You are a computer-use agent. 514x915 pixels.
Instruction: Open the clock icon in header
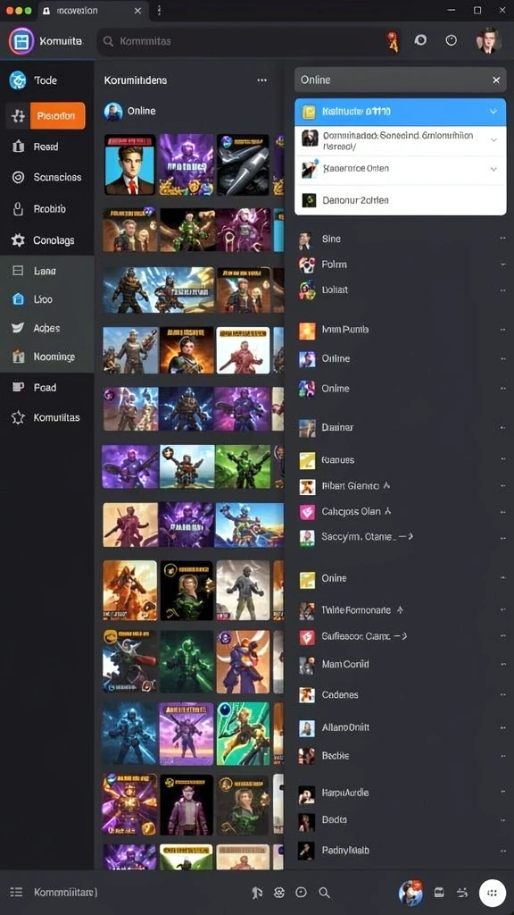coord(451,40)
